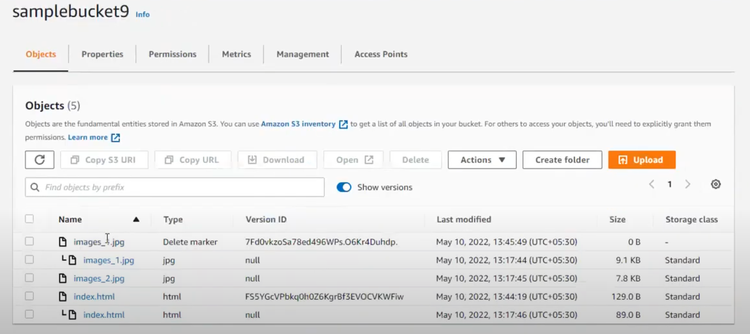This screenshot has height=334, width=750.
Task: Focus the Find objects by prefix field
Action: 175,187
